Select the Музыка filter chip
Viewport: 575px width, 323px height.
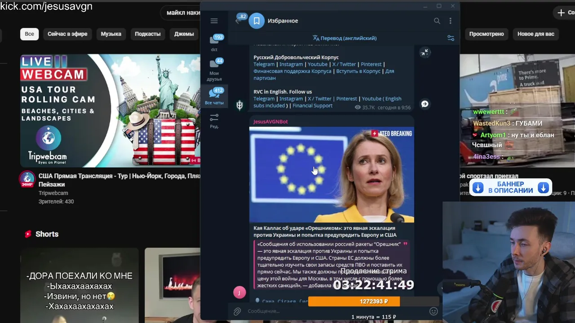click(111, 34)
